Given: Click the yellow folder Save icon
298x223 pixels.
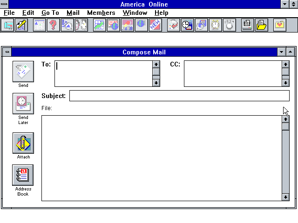Looking at the screenshot, I should (x=262, y=25).
